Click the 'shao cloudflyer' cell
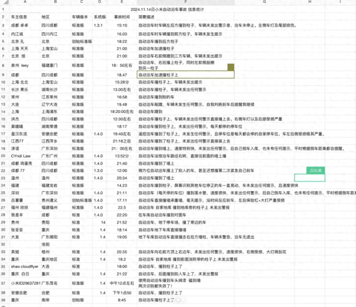356x307 pixels. (25, 267)
